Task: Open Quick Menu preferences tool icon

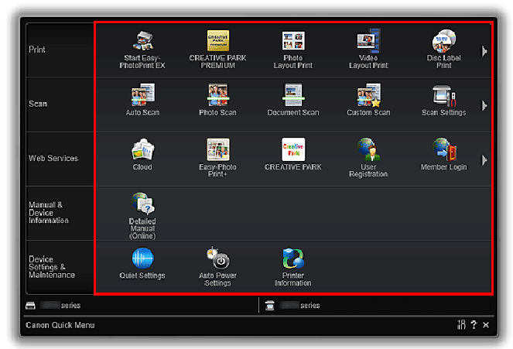Action: point(461,325)
